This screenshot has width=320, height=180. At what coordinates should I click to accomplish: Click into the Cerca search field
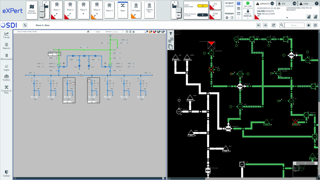coord(295,25)
